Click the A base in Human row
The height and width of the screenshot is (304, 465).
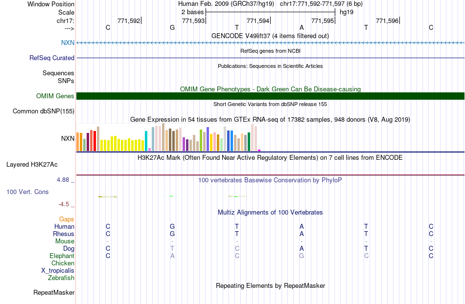coord(302,226)
